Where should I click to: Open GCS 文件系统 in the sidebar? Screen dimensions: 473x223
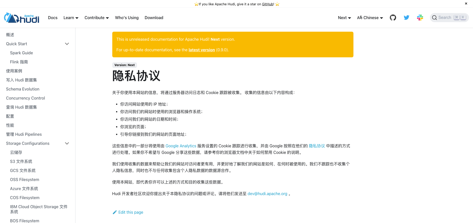click(x=23, y=170)
